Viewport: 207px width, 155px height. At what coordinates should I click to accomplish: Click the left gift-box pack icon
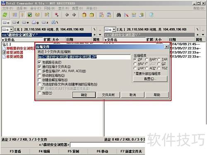(x=84, y=15)
